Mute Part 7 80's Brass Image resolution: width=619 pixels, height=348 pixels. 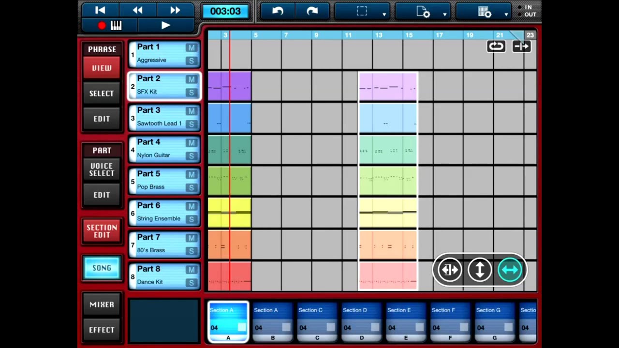192,238
